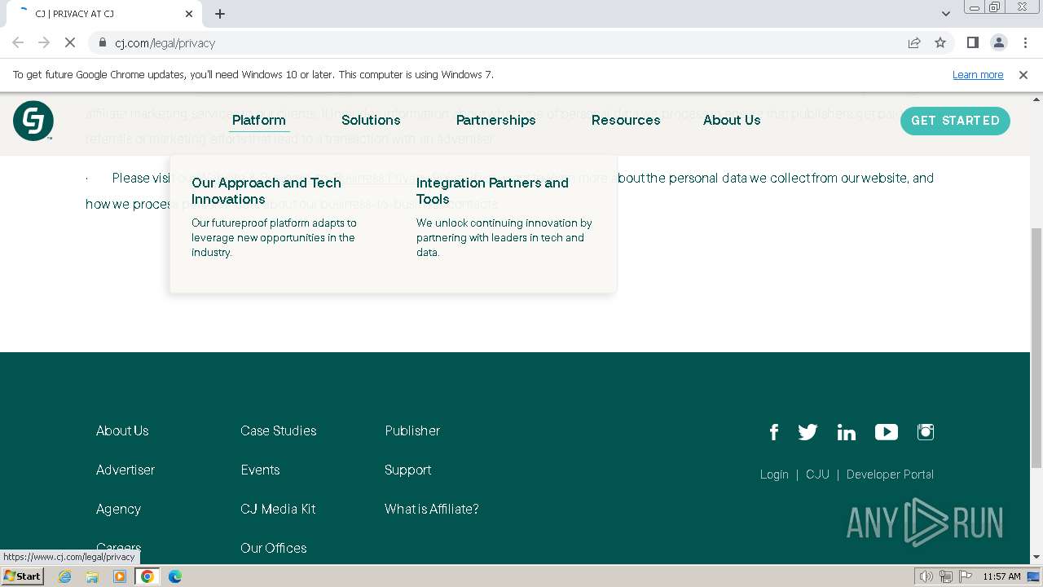Dismiss the Chrome update notification bar

pyautogui.click(x=1023, y=75)
